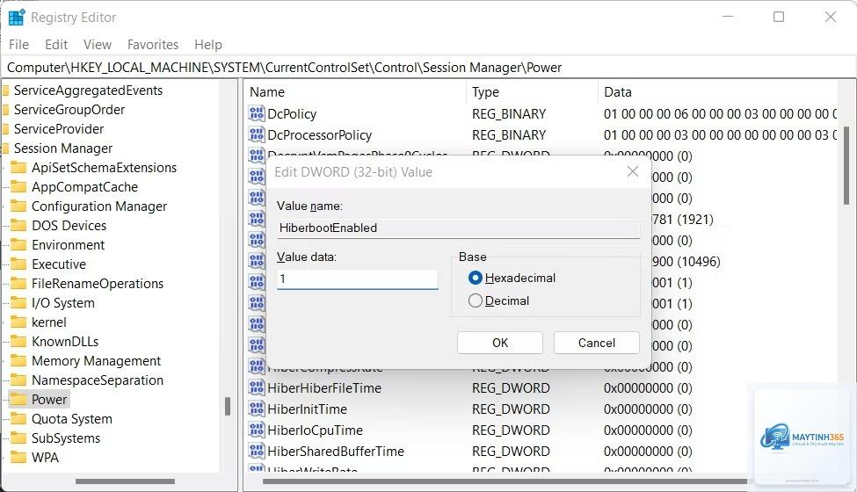Click the ApiSetSchemaExtensions folder icon
This screenshot has height=492, width=857.
(18, 167)
